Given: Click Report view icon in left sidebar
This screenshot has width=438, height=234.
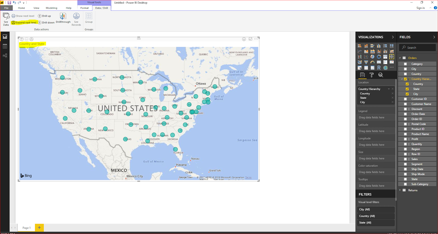Looking at the screenshot, I should tap(5, 37).
